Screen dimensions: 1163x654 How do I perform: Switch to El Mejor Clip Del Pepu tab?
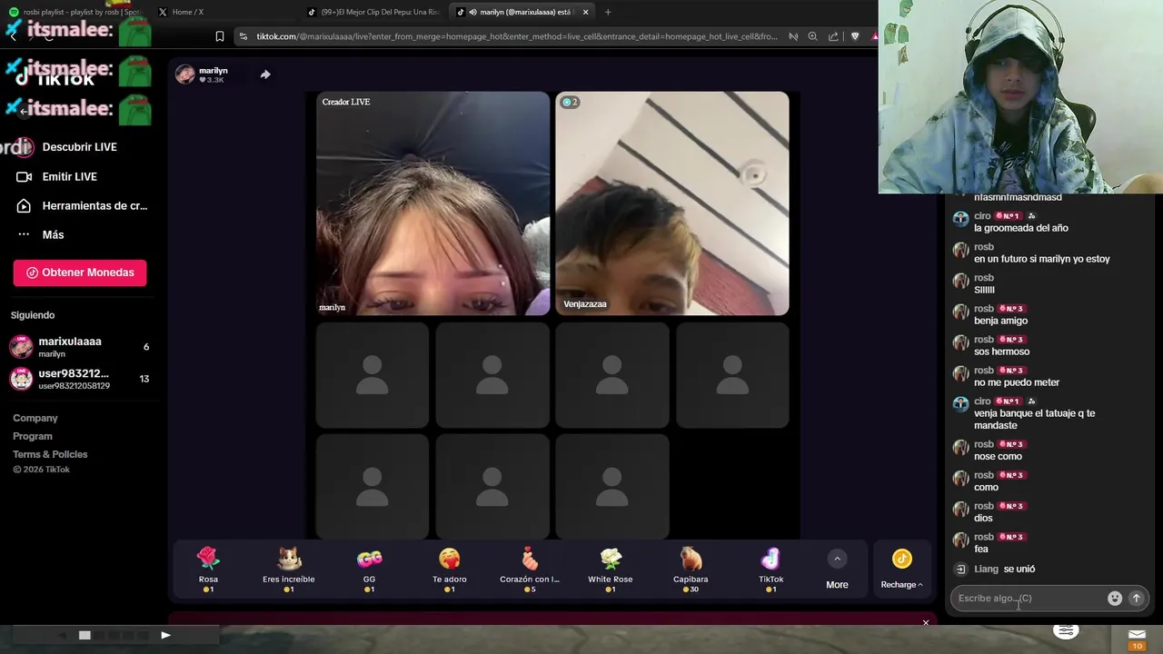coord(374,12)
